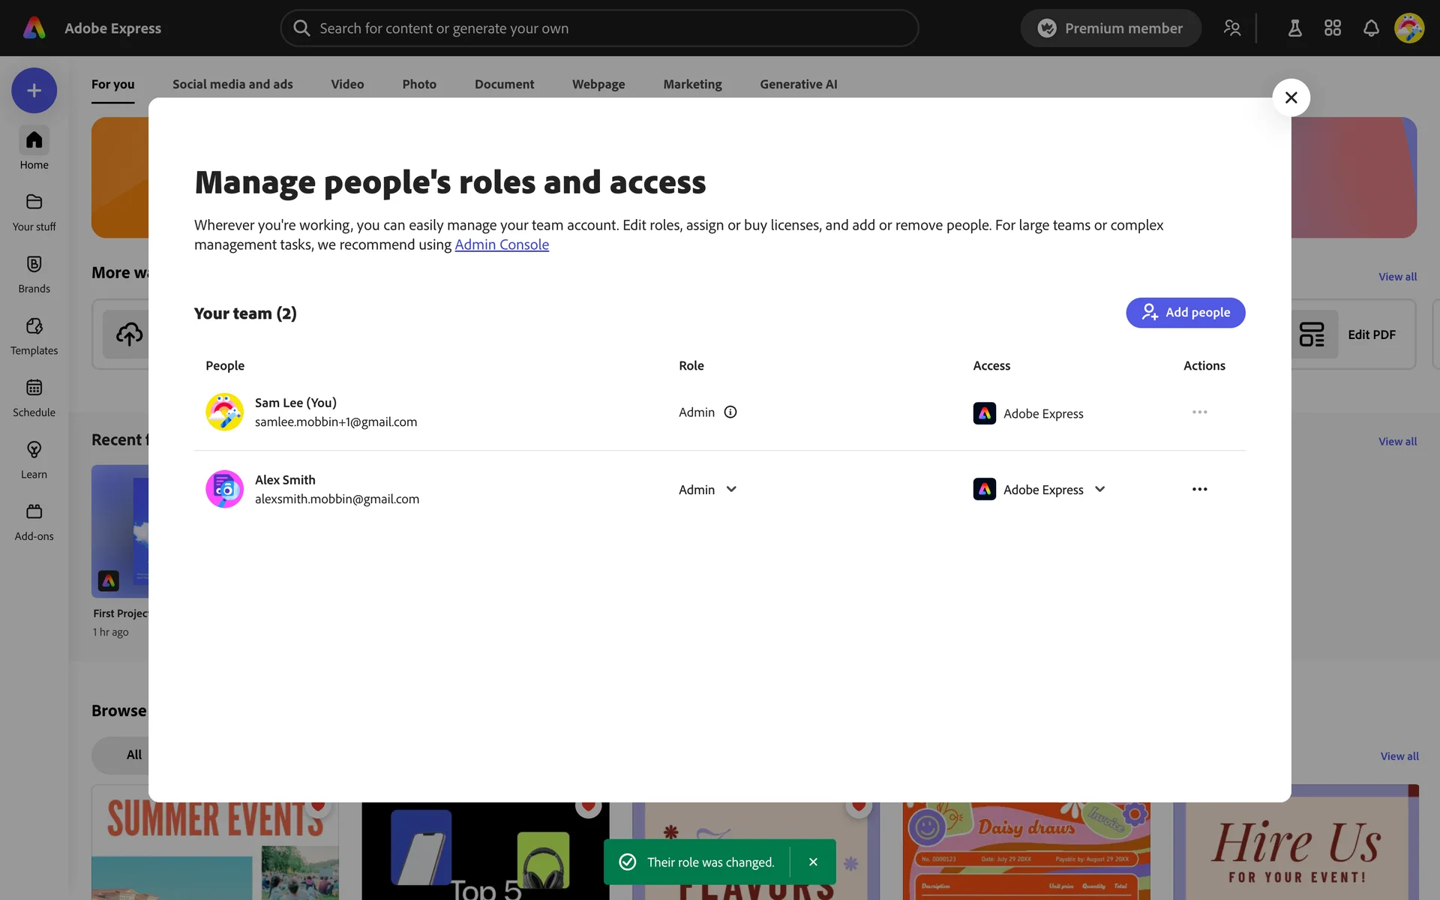Open the apps grid icon
This screenshot has height=900, width=1440.
click(1332, 28)
